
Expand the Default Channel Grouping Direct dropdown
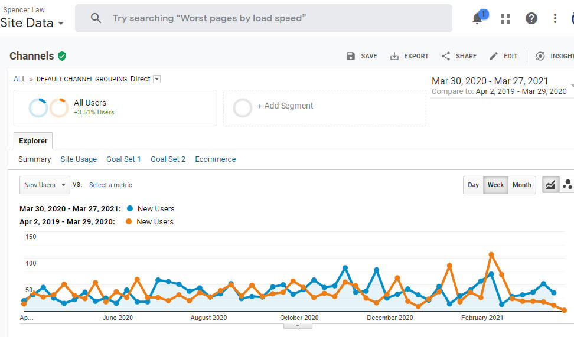(156, 79)
